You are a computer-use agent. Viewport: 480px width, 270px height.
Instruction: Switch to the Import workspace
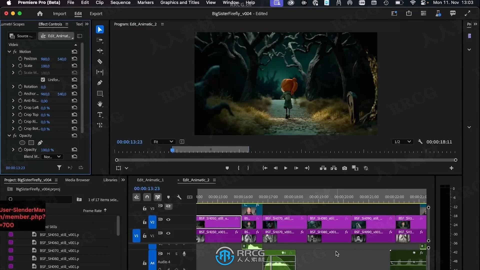(59, 14)
